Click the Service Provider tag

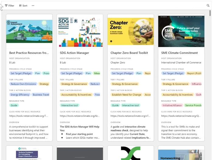(x=193, y=105)
